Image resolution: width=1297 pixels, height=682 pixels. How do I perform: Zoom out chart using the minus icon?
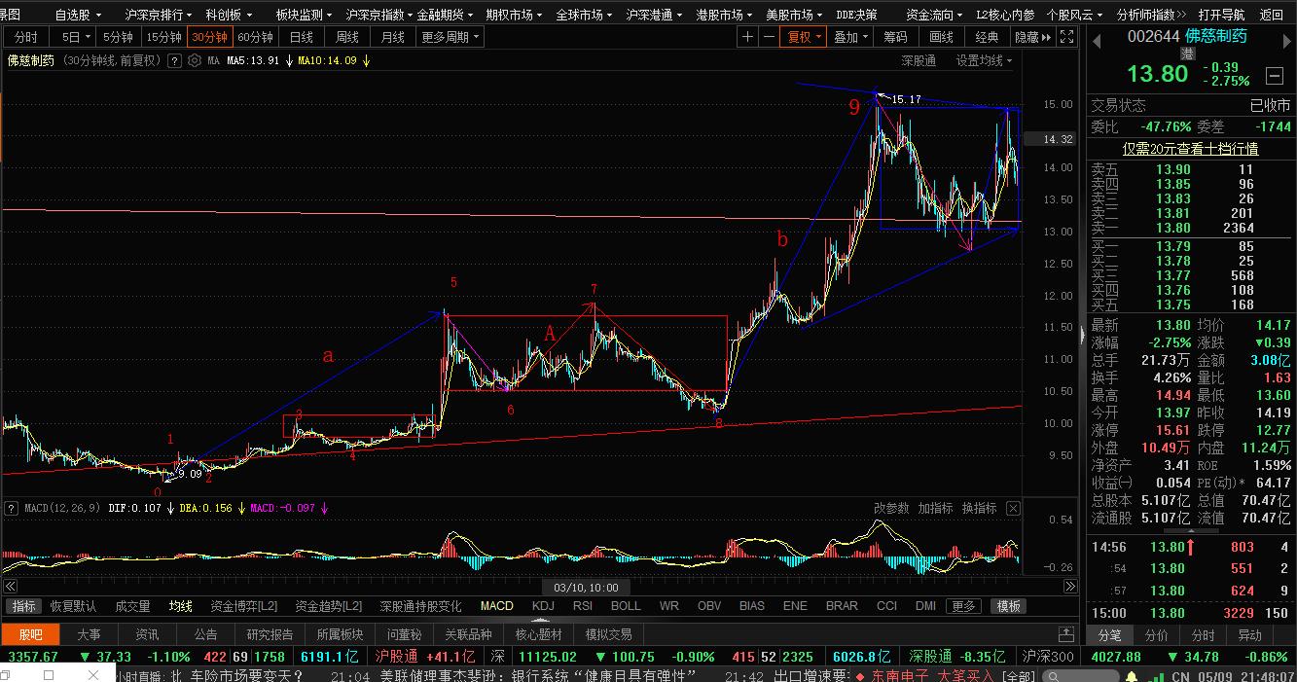[x=768, y=35]
